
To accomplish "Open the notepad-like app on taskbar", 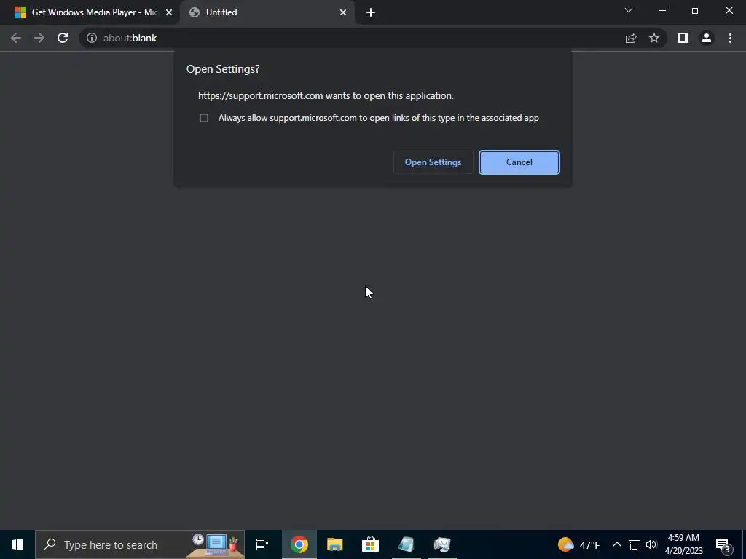I will (x=407, y=544).
